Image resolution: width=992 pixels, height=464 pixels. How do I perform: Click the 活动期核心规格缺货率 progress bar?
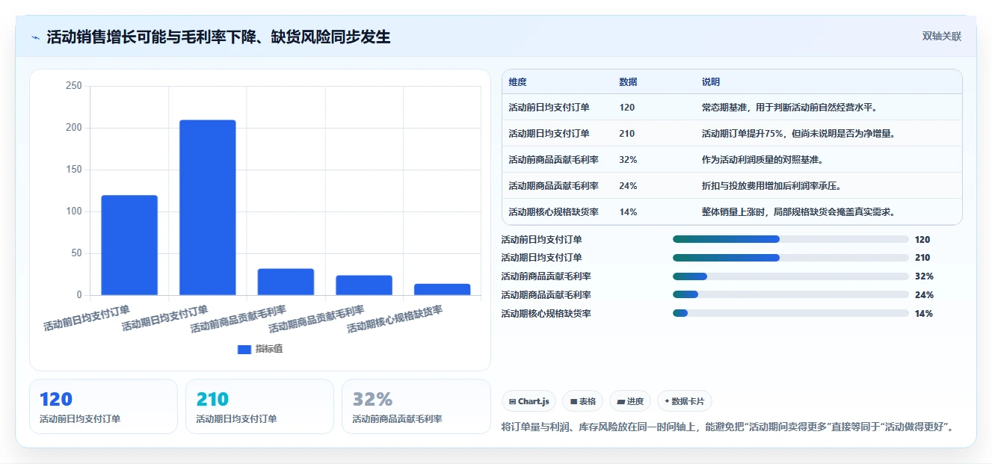791,313
